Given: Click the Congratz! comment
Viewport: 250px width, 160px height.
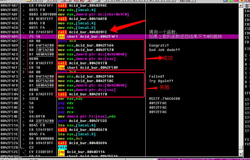Looking at the screenshot, I should click(x=159, y=45).
